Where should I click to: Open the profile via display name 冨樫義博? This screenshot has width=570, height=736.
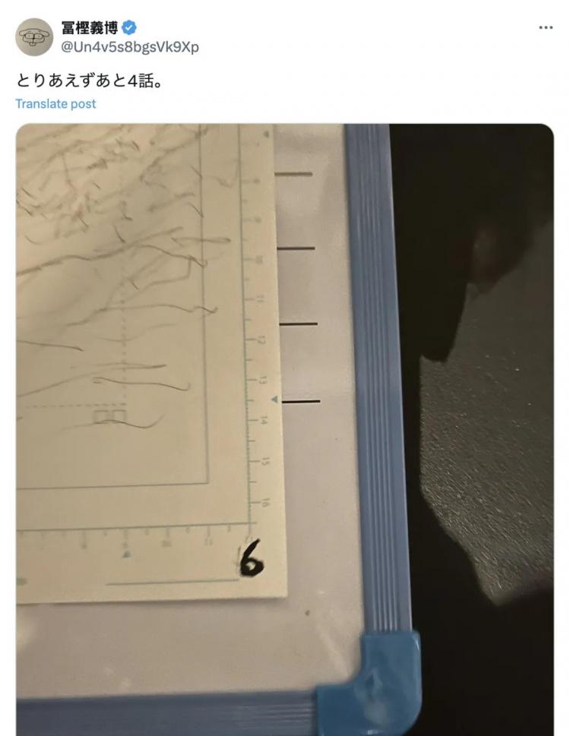89,27
